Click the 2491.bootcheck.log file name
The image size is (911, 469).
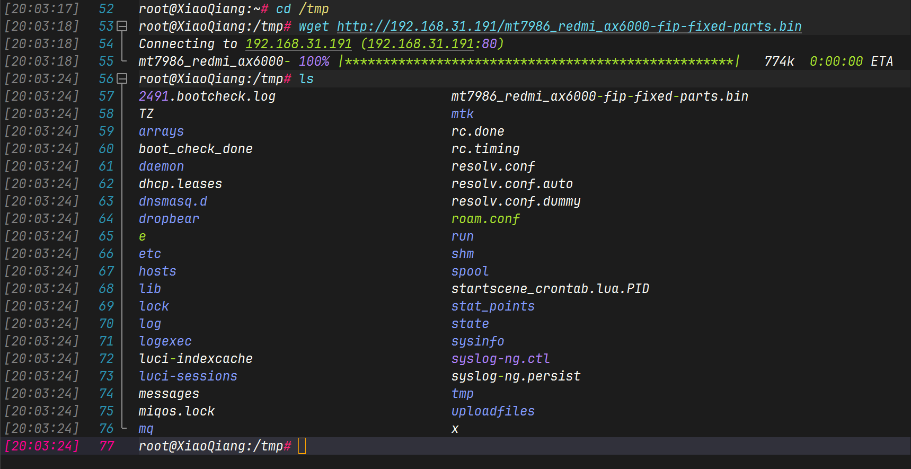[x=207, y=96]
